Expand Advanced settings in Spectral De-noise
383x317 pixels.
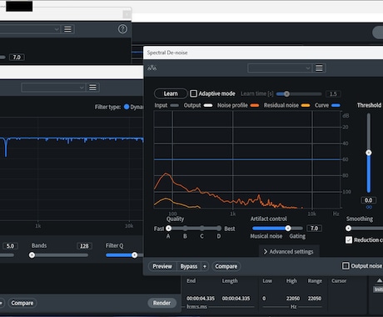point(289,252)
